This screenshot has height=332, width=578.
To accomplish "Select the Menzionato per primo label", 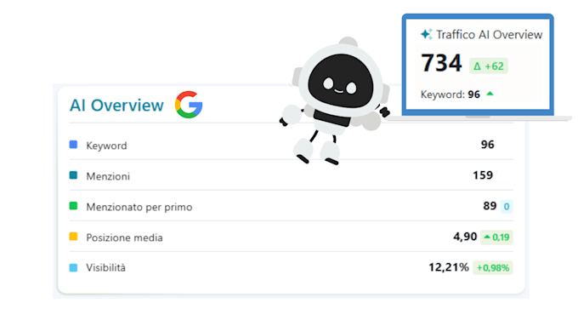I will [x=139, y=207].
